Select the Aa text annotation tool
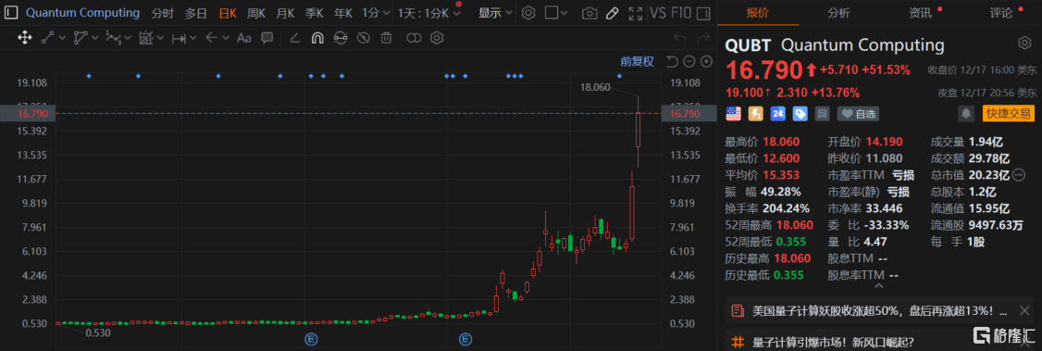 click(x=244, y=38)
